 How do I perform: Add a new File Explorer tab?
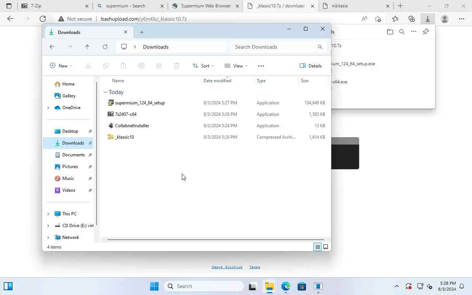[x=142, y=32]
